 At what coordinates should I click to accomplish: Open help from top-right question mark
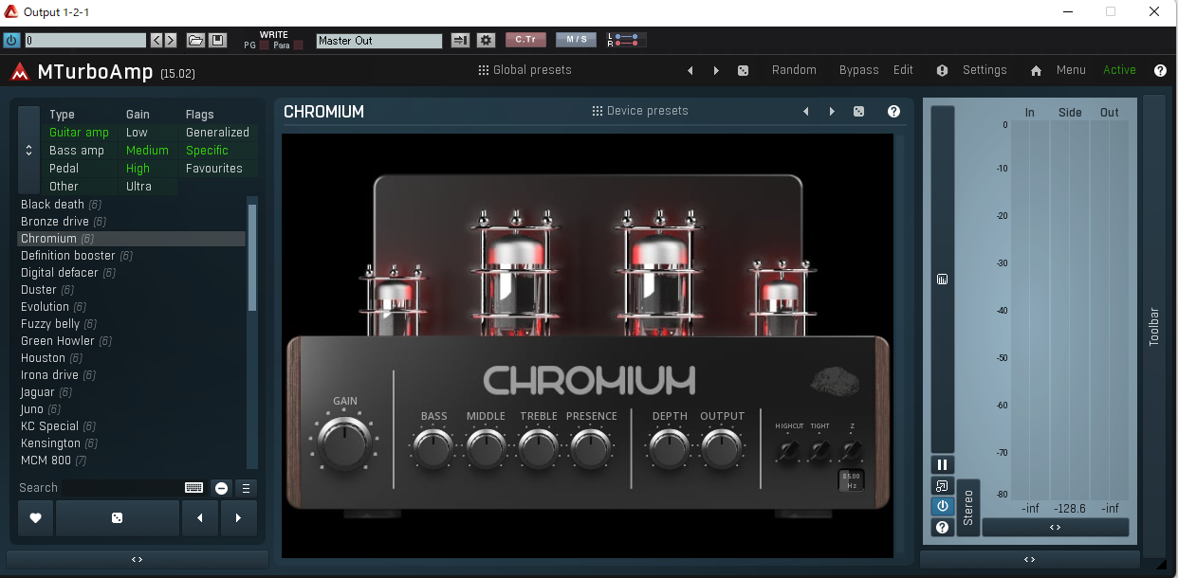(1160, 71)
